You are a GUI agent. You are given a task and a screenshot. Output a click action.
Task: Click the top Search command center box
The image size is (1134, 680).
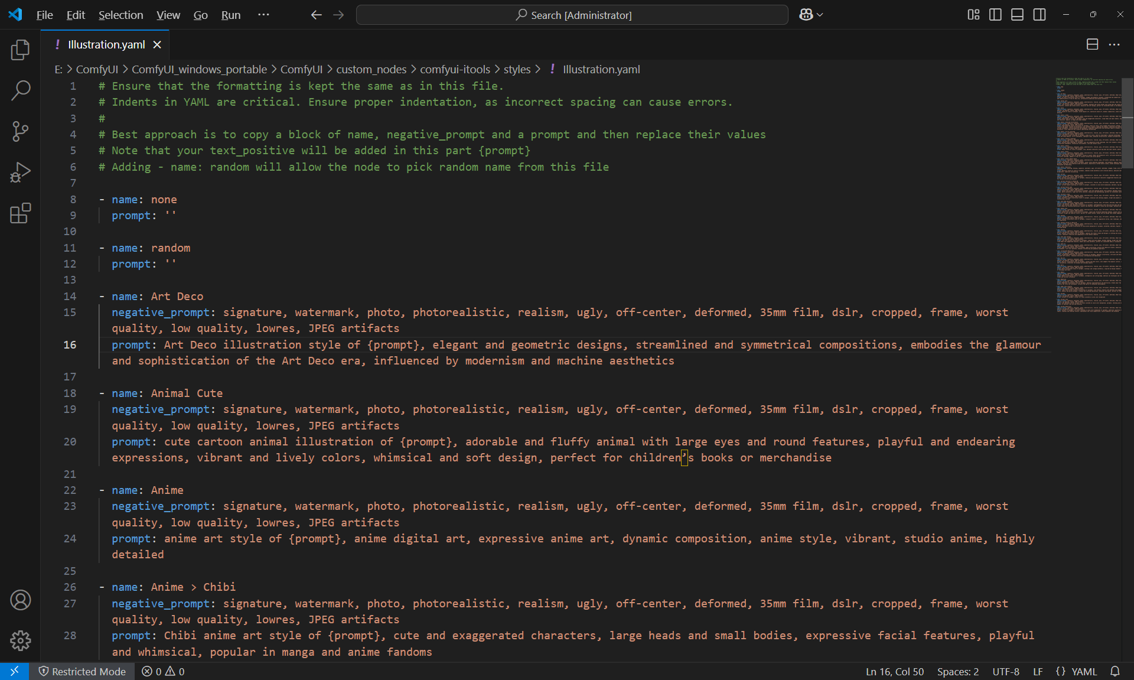(x=572, y=15)
